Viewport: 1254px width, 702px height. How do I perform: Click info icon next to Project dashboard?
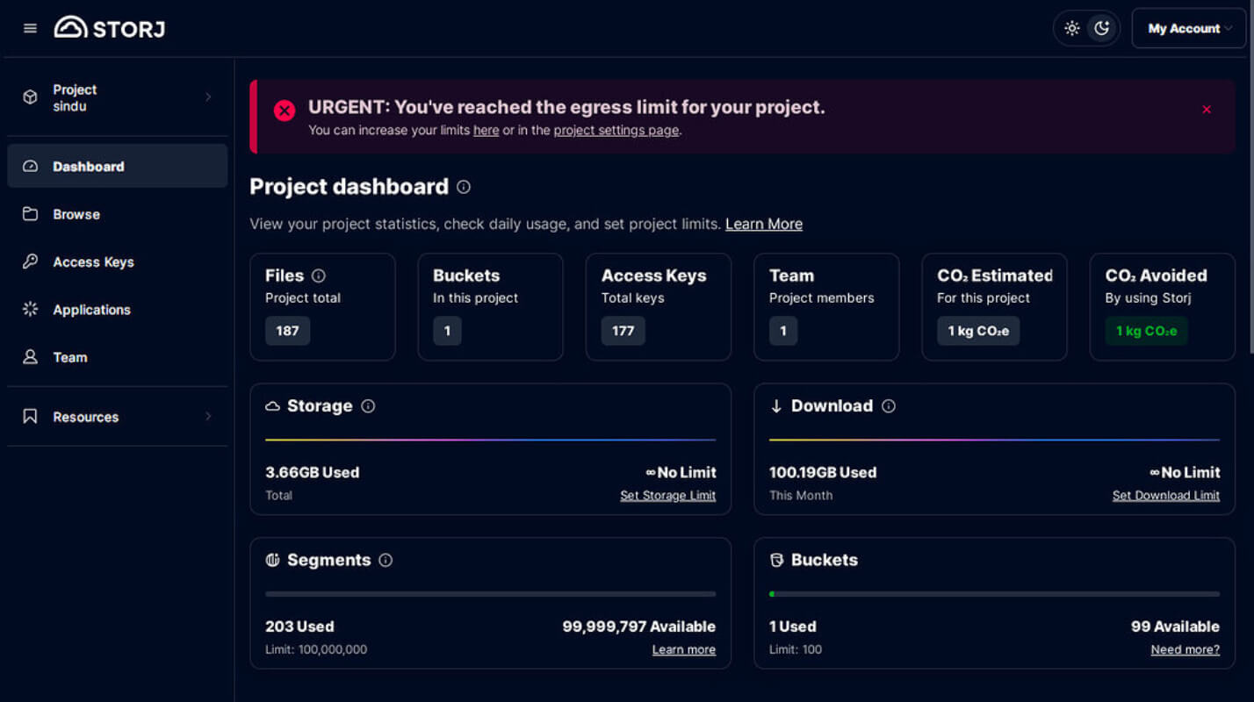tap(464, 187)
